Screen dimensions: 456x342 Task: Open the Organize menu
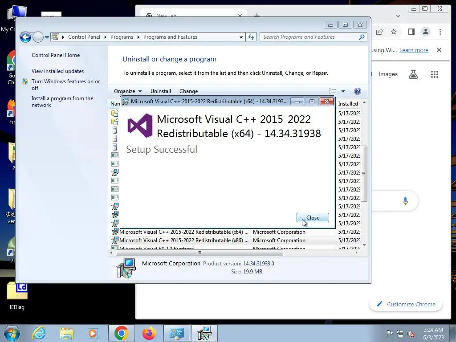(128, 91)
